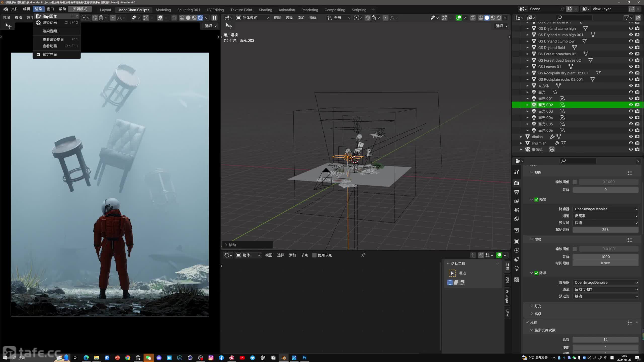The height and width of the screenshot is (362, 644).
Task: Select wireframe shading in right viewport
Action: [481, 18]
